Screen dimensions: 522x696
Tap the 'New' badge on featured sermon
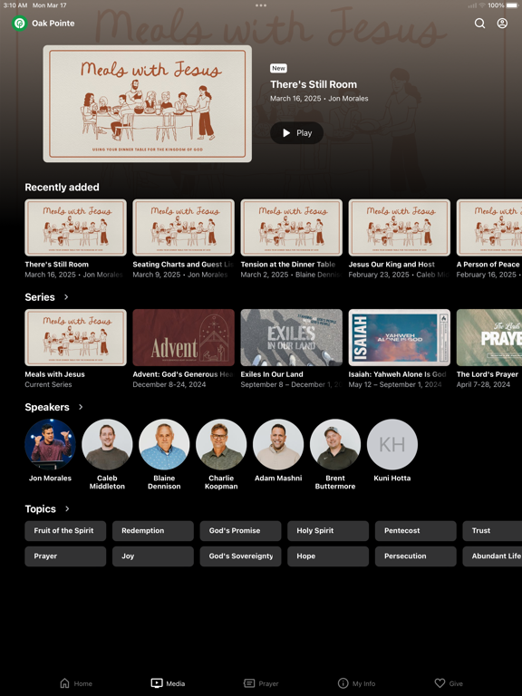coord(278,68)
